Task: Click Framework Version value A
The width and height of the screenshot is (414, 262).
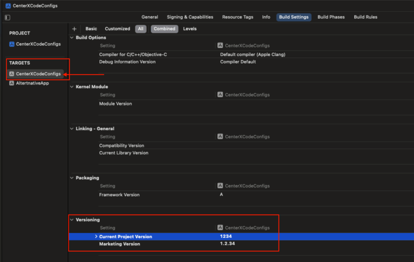Action: coord(221,194)
